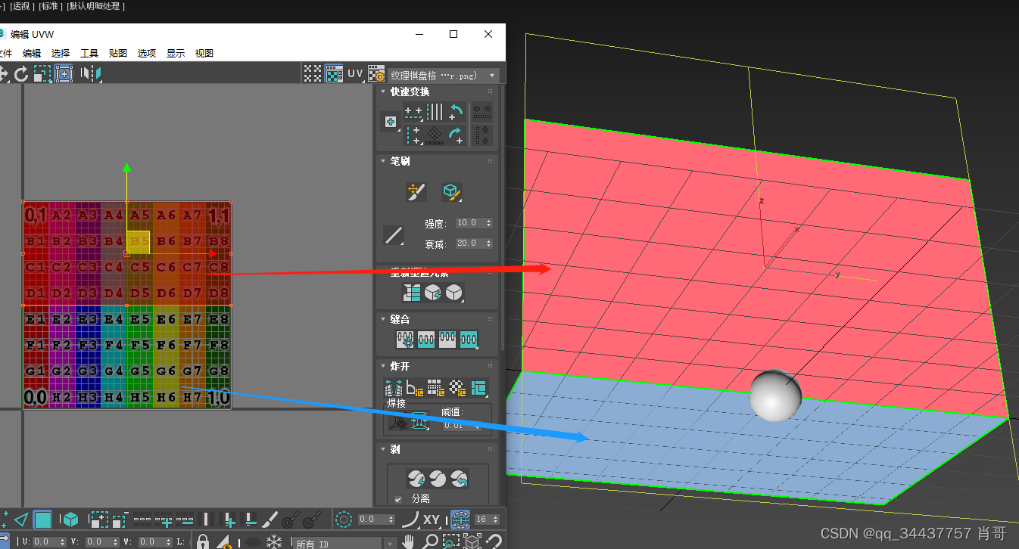Select the middle peel icon in 剥 panel
Image resolution: width=1019 pixels, height=549 pixels.
click(438, 477)
